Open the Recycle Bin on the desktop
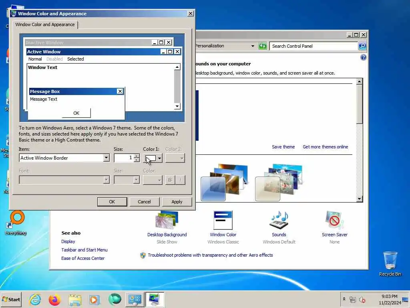This screenshot has width=410, height=308. (x=390, y=263)
